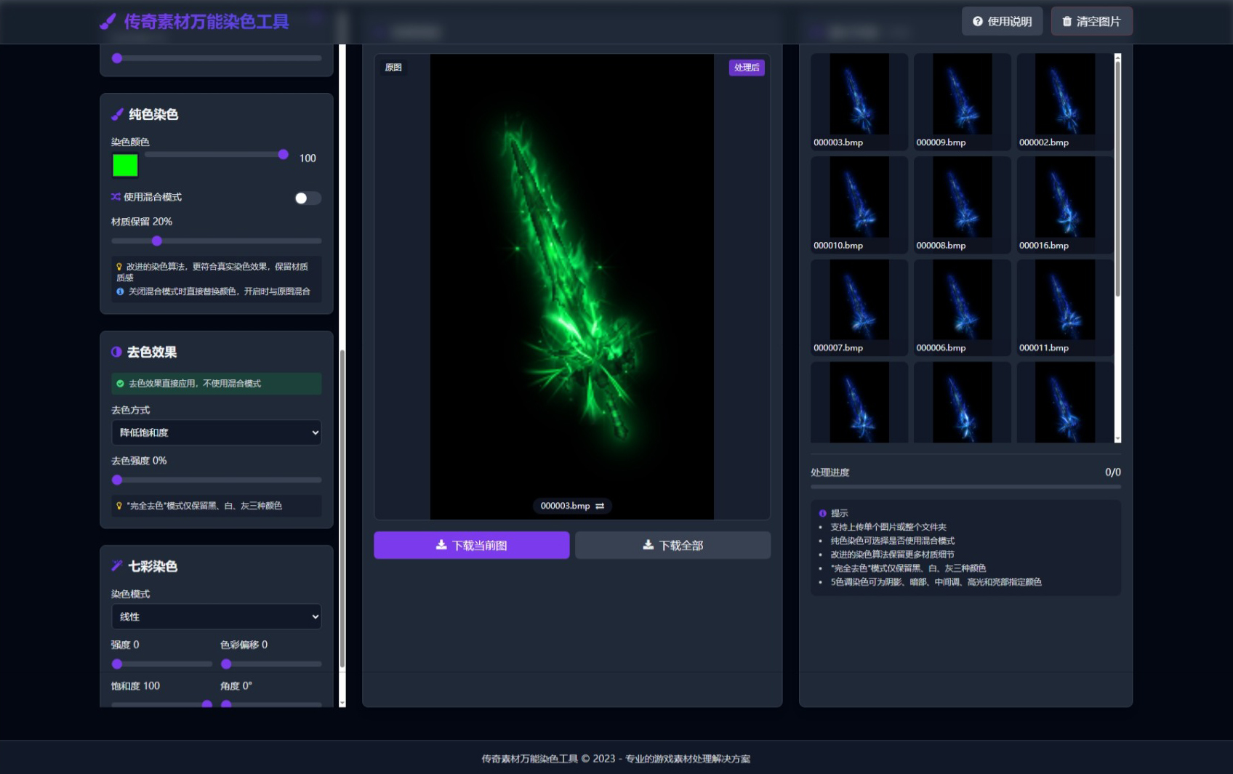Image resolution: width=1233 pixels, height=774 pixels.
Task: Click 下载全部 button
Action: [673, 545]
